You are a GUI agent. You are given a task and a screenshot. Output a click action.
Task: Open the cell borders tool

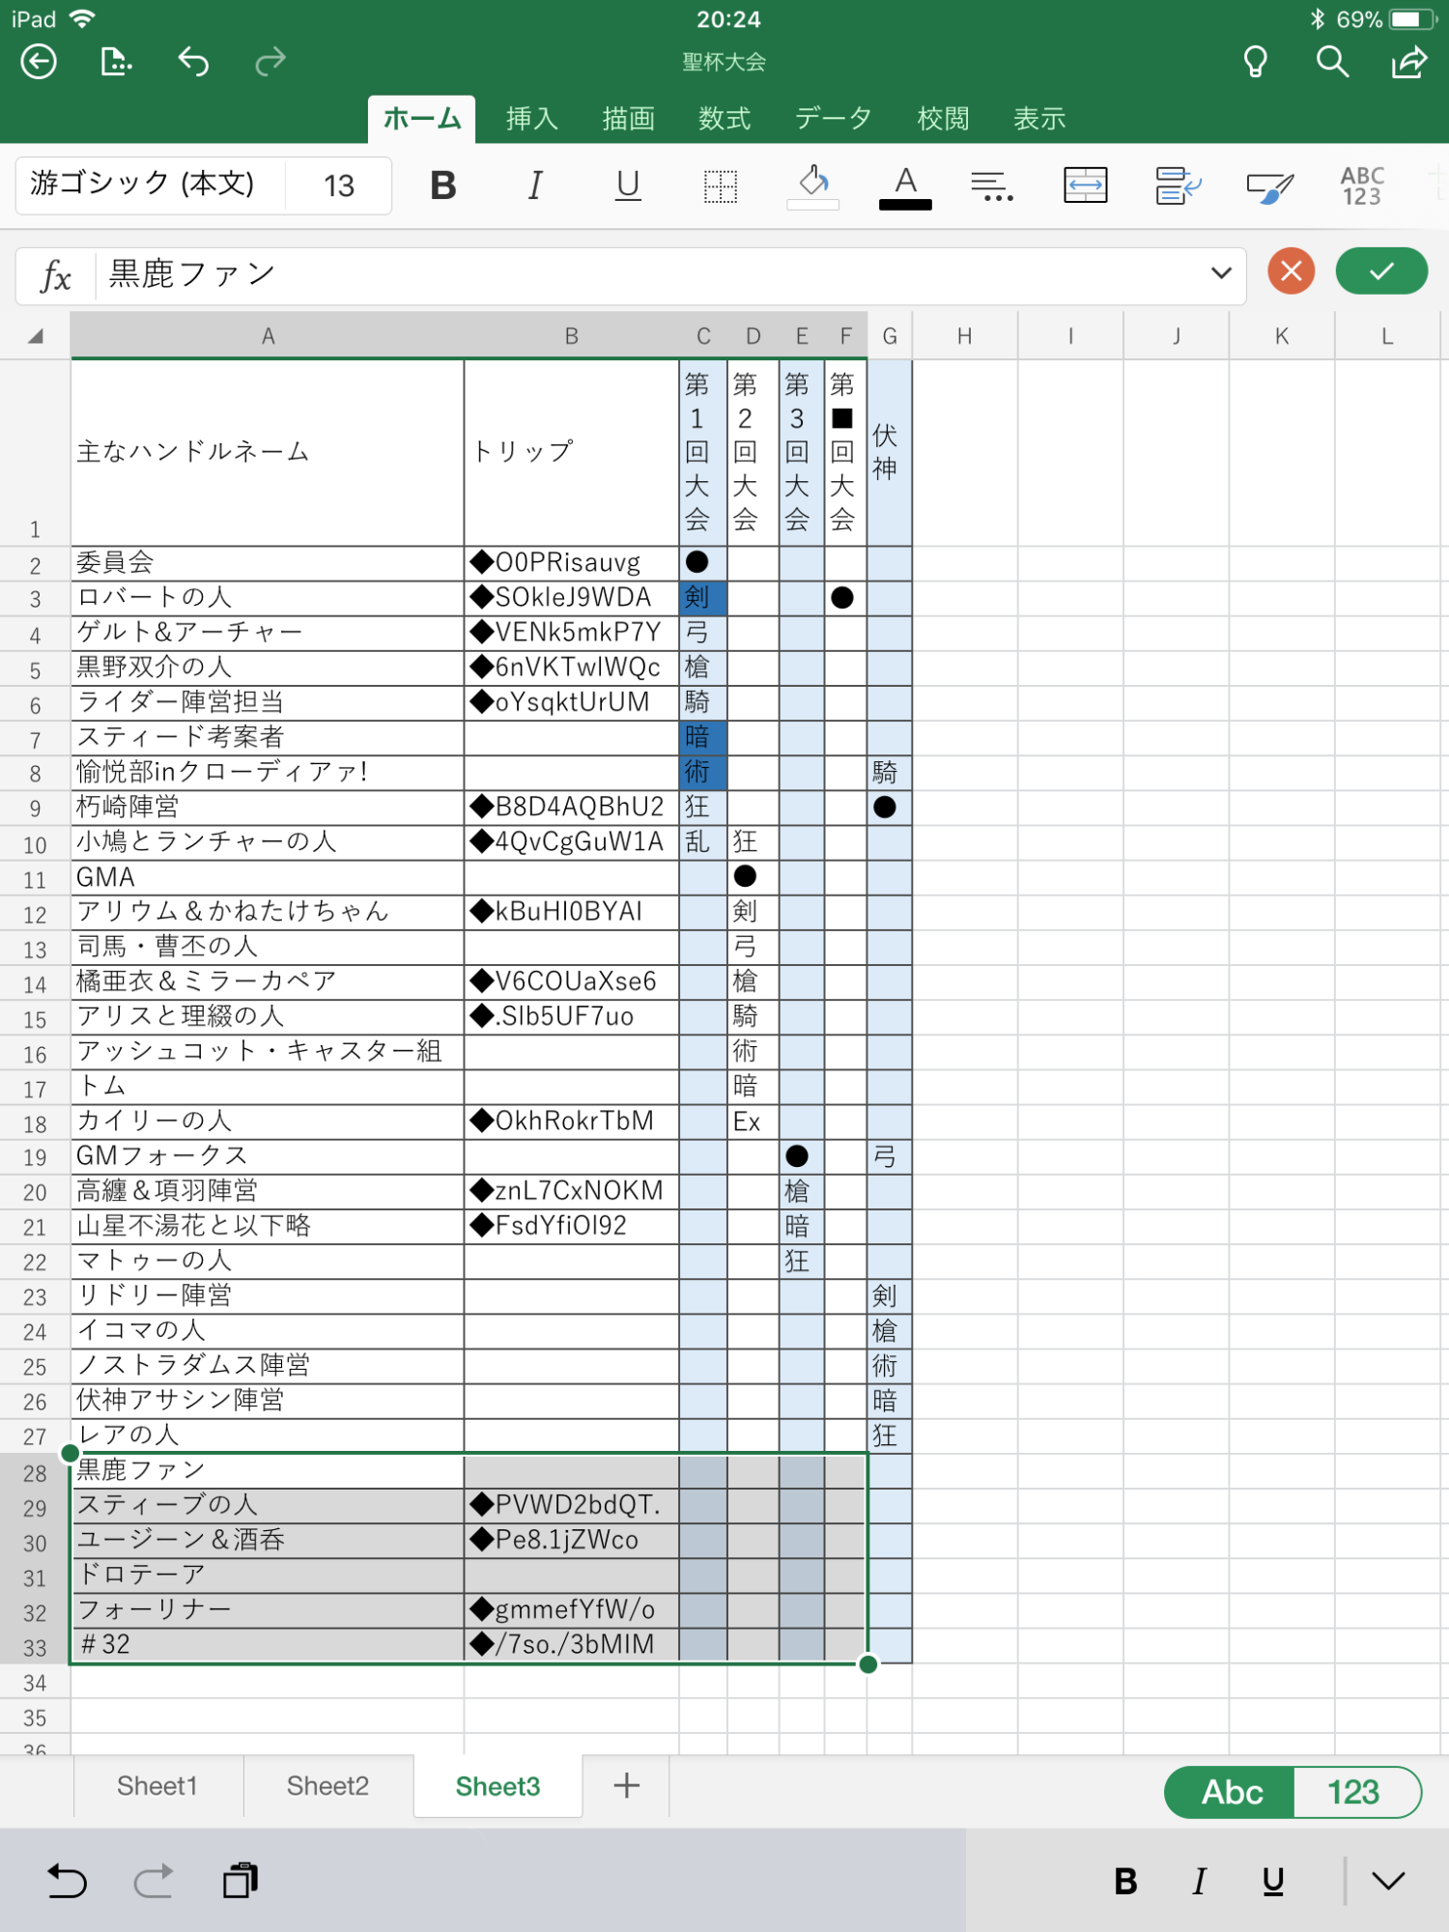[x=720, y=185]
